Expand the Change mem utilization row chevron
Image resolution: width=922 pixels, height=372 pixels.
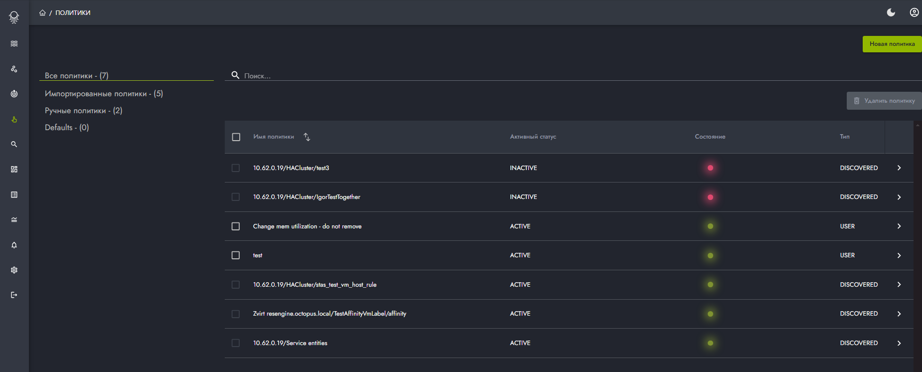(x=899, y=226)
